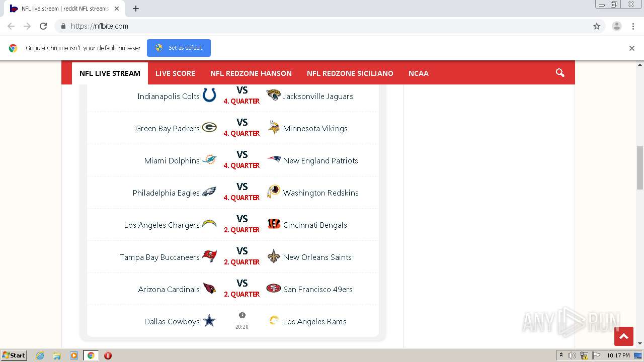
Task: Click the San Francisco 49ers logo
Action: tap(274, 288)
